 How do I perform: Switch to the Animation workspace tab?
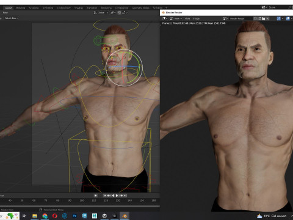[92, 8]
